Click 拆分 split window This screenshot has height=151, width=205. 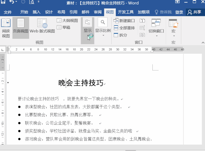click(120, 35)
